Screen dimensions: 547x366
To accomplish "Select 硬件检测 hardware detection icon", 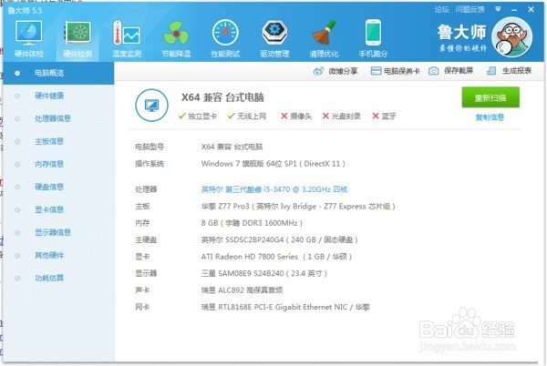I will click(77, 33).
